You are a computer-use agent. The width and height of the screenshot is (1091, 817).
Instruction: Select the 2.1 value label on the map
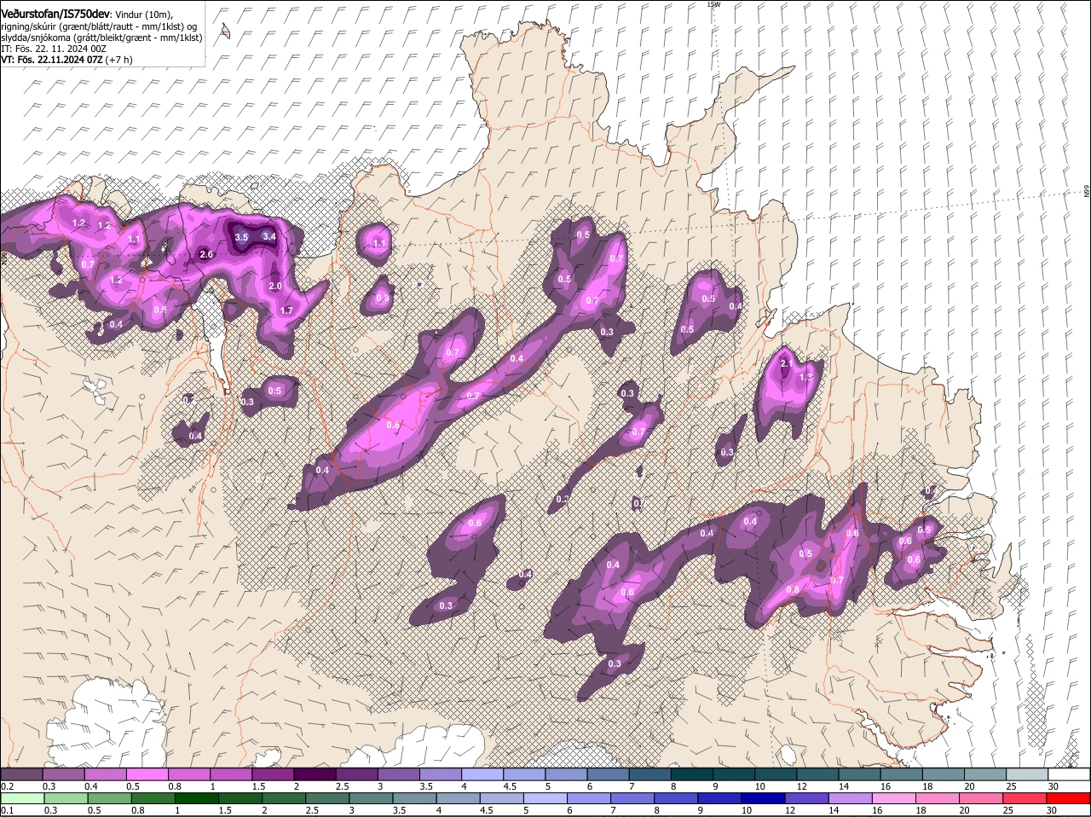click(787, 363)
